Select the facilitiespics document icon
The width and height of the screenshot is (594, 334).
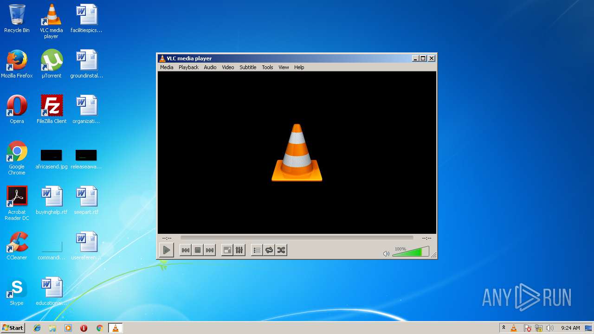pyautogui.click(x=86, y=19)
